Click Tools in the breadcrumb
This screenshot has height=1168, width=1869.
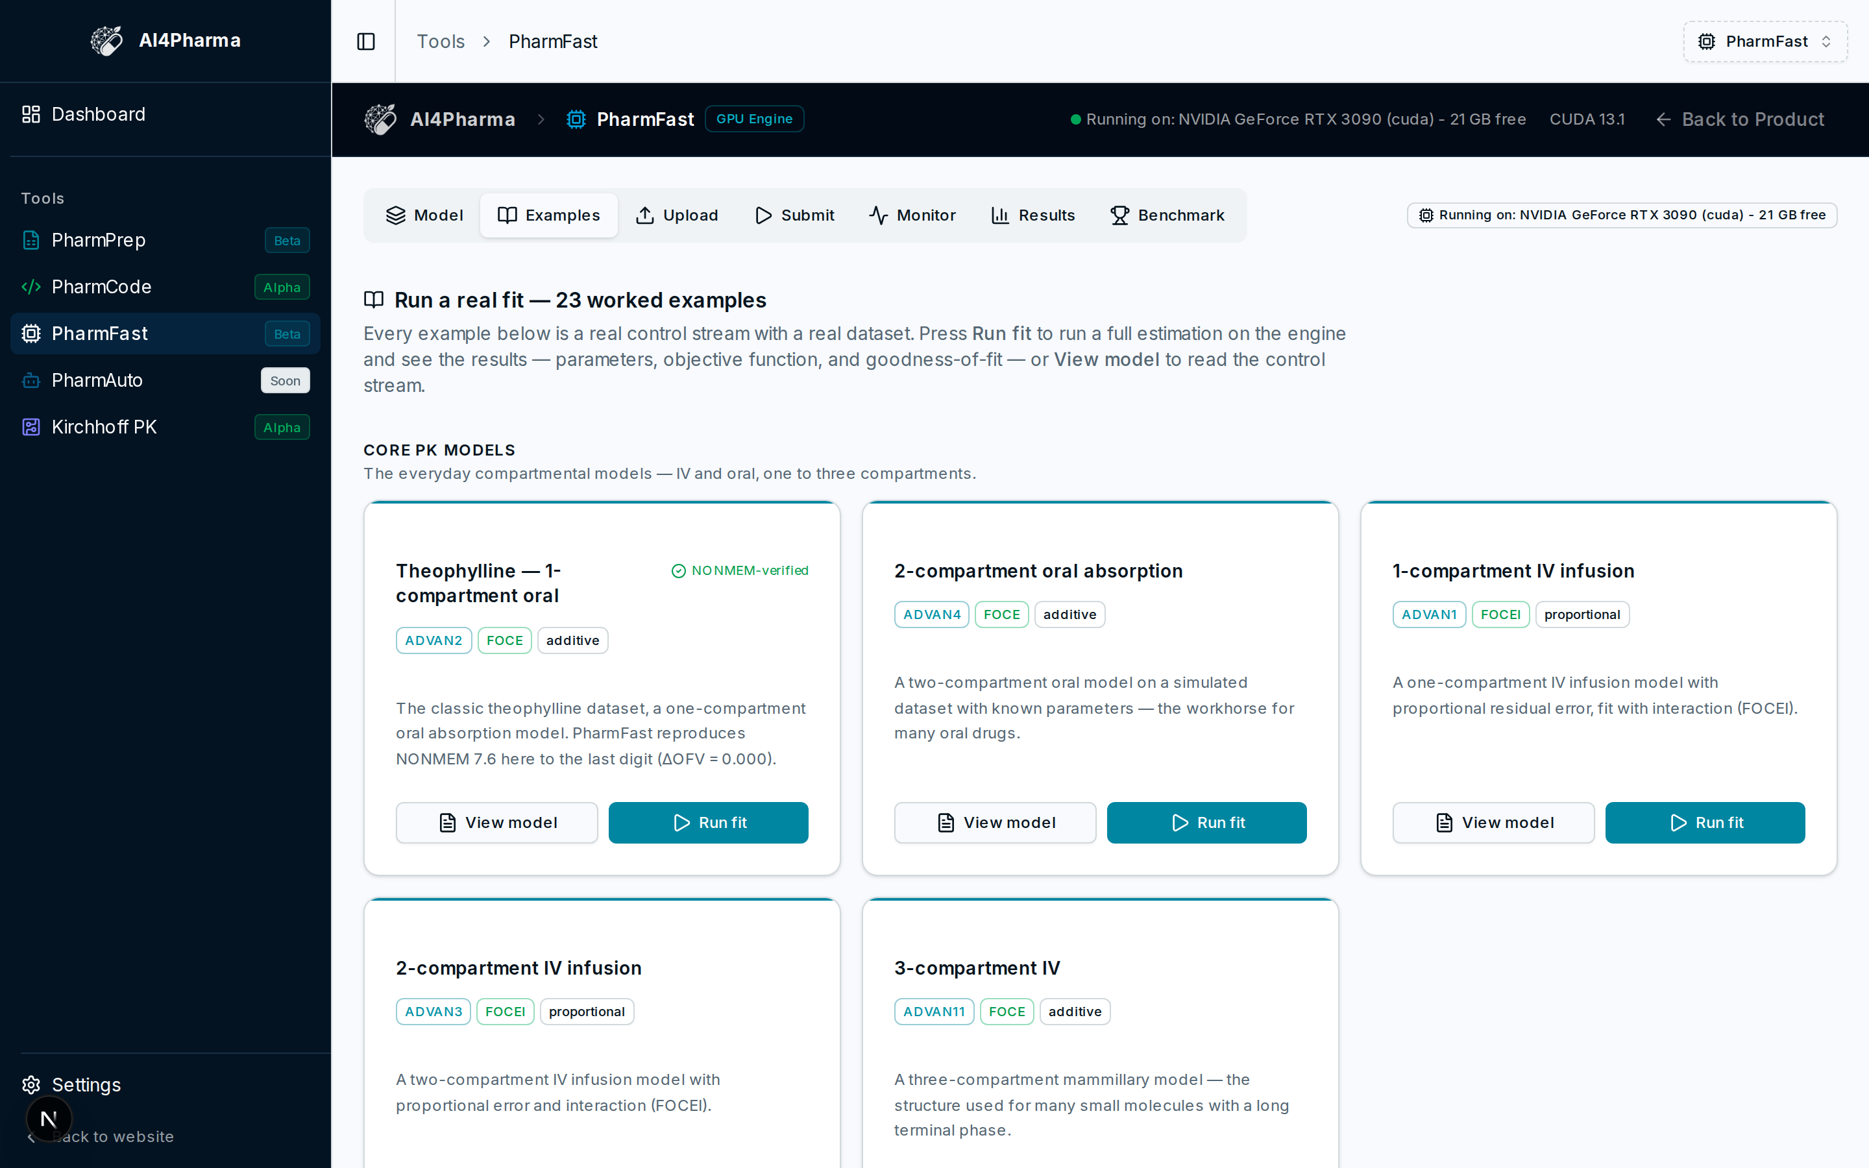(440, 42)
